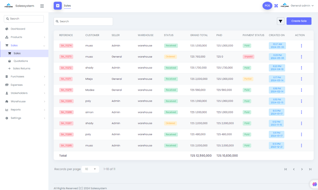Open the POS round button
Viewport: 318px width, 190px height.
click(267, 6)
